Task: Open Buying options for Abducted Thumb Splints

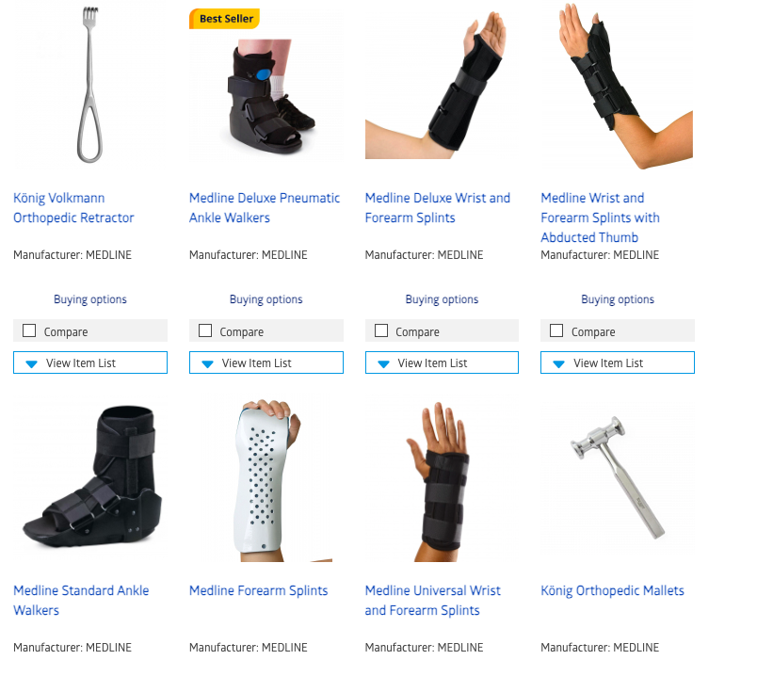Action: pos(618,299)
